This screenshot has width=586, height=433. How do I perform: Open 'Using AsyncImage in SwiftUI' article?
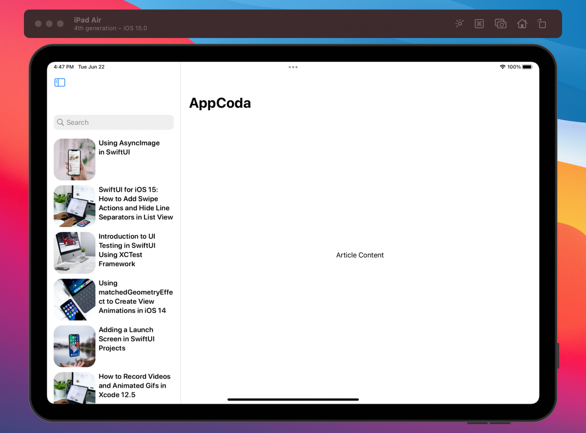[129, 147]
